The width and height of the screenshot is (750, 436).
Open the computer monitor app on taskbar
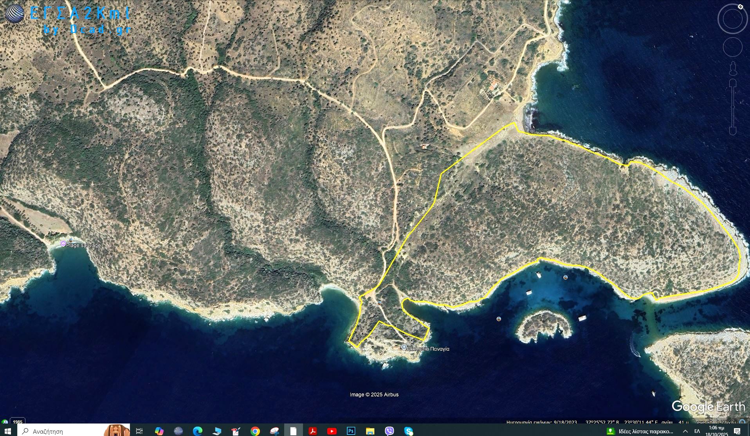(216, 431)
